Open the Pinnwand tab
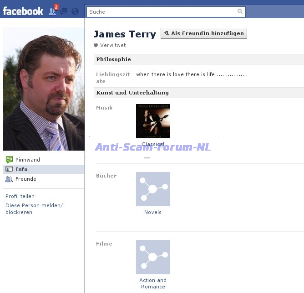Screen dimensions: 304x293 tap(28, 160)
